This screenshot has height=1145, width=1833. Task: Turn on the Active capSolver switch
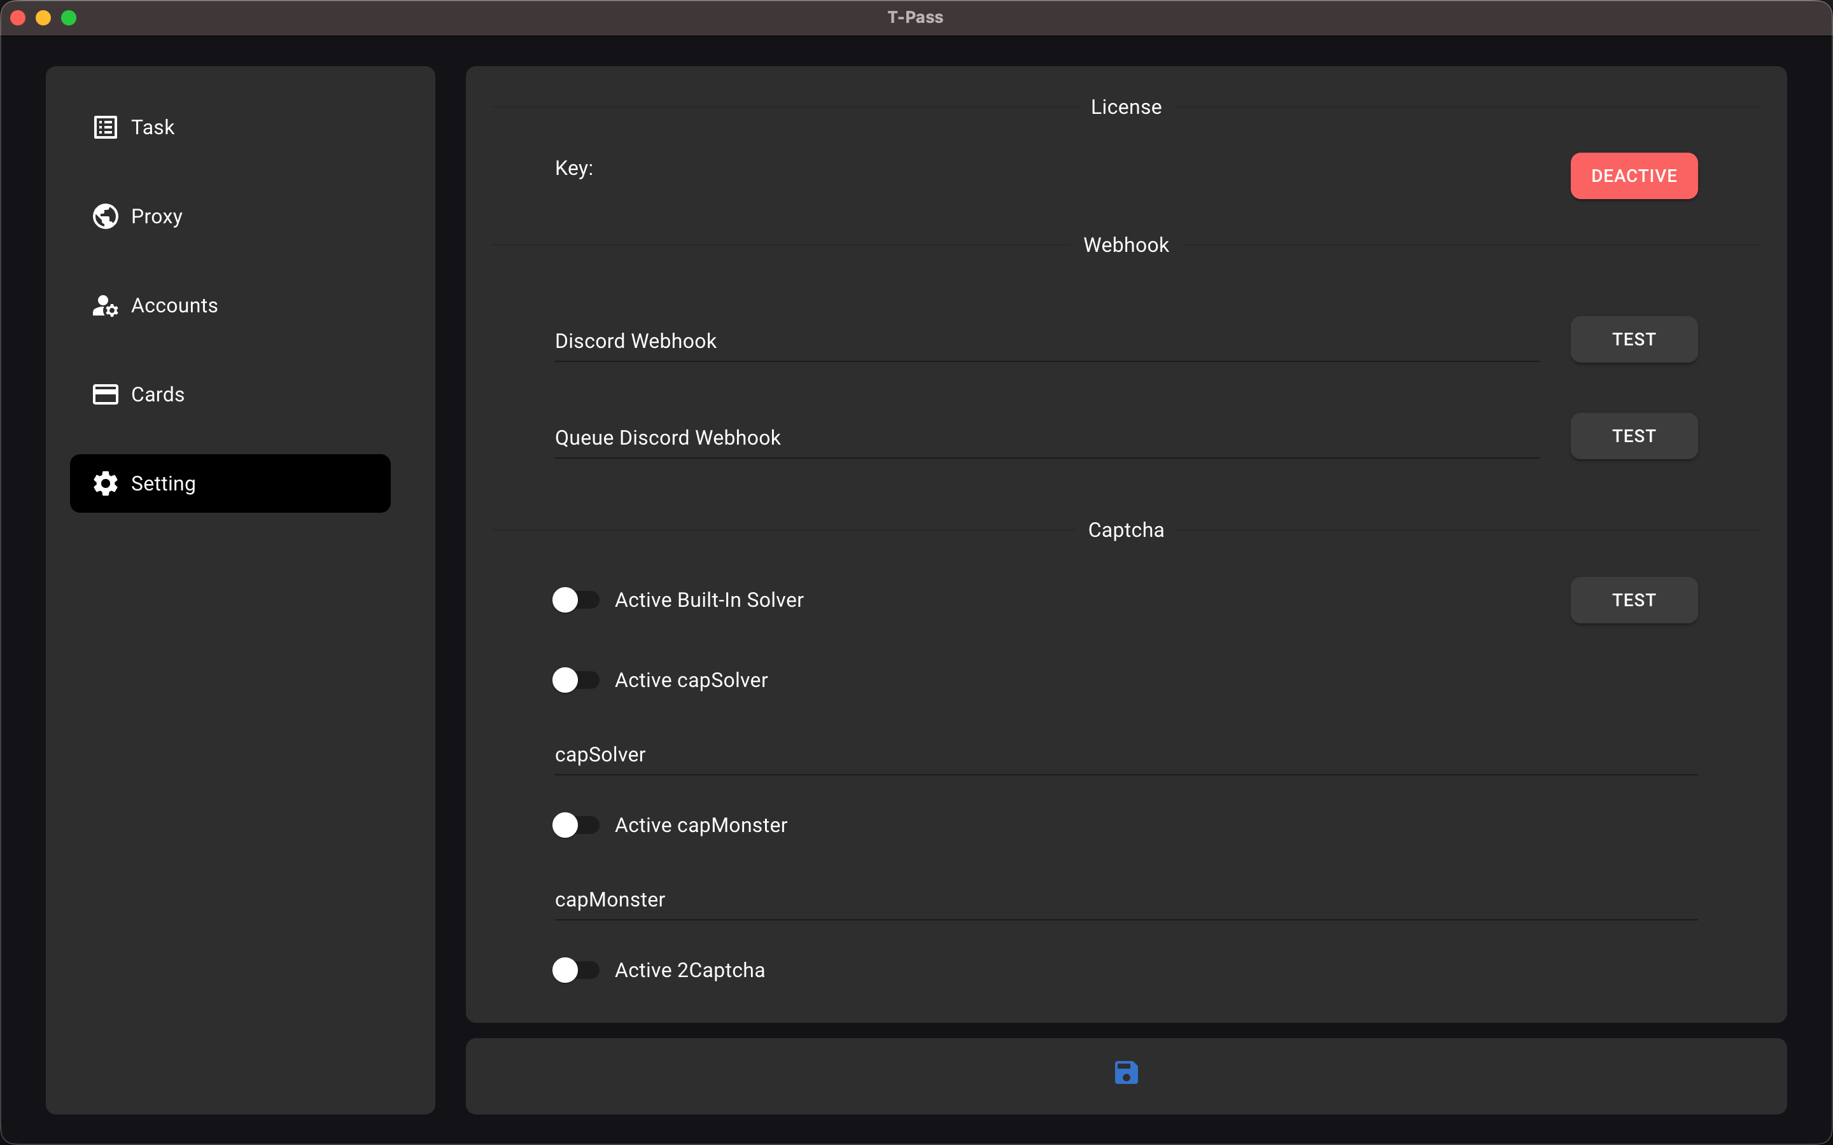coord(575,679)
